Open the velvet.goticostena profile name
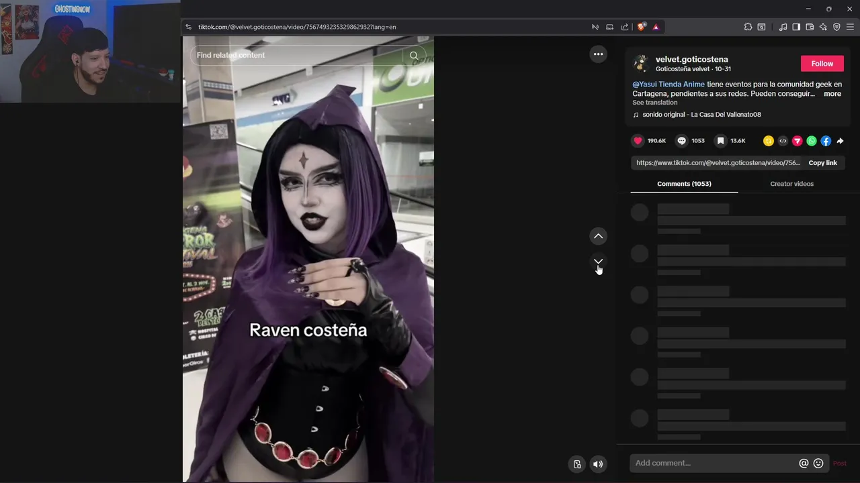The height and width of the screenshot is (483, 860). tap(691, 60)
